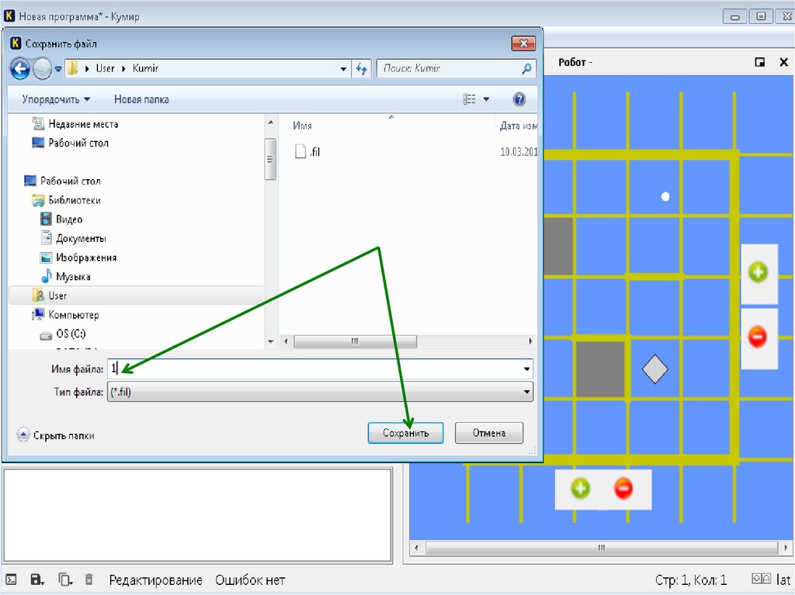The height and width of the screenshot is (595, 795).
Task: Select Недавние места in navigation pane
Action: coord(75,123)
